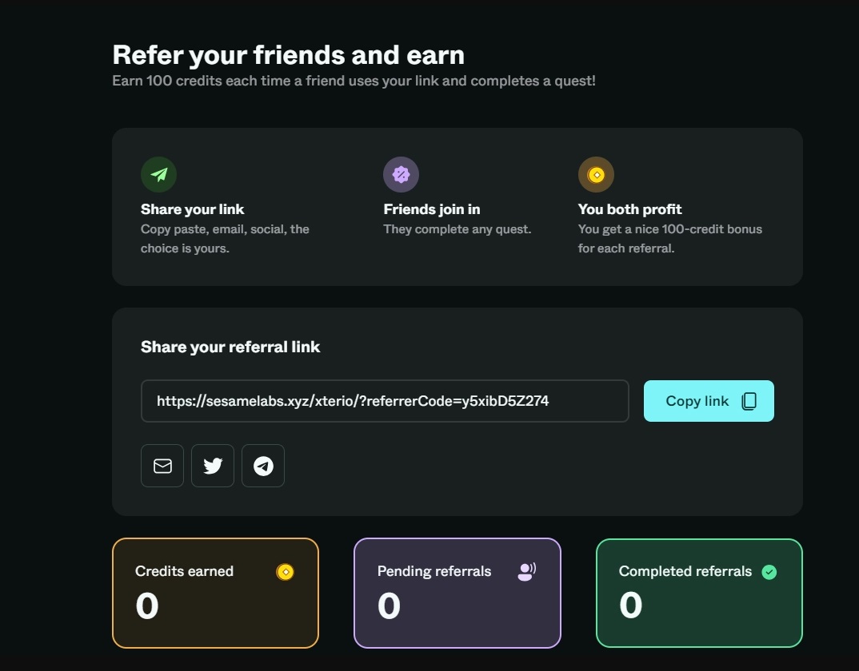Open the Credits earned card

point(215,594)
